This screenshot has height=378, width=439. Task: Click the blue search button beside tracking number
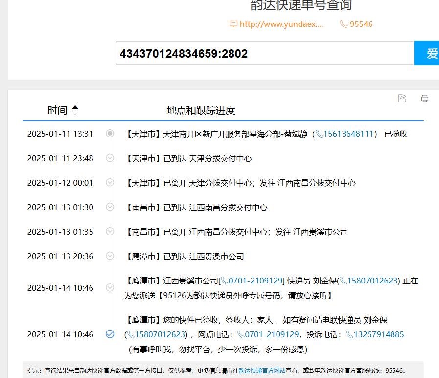click(x=426, y=53)
